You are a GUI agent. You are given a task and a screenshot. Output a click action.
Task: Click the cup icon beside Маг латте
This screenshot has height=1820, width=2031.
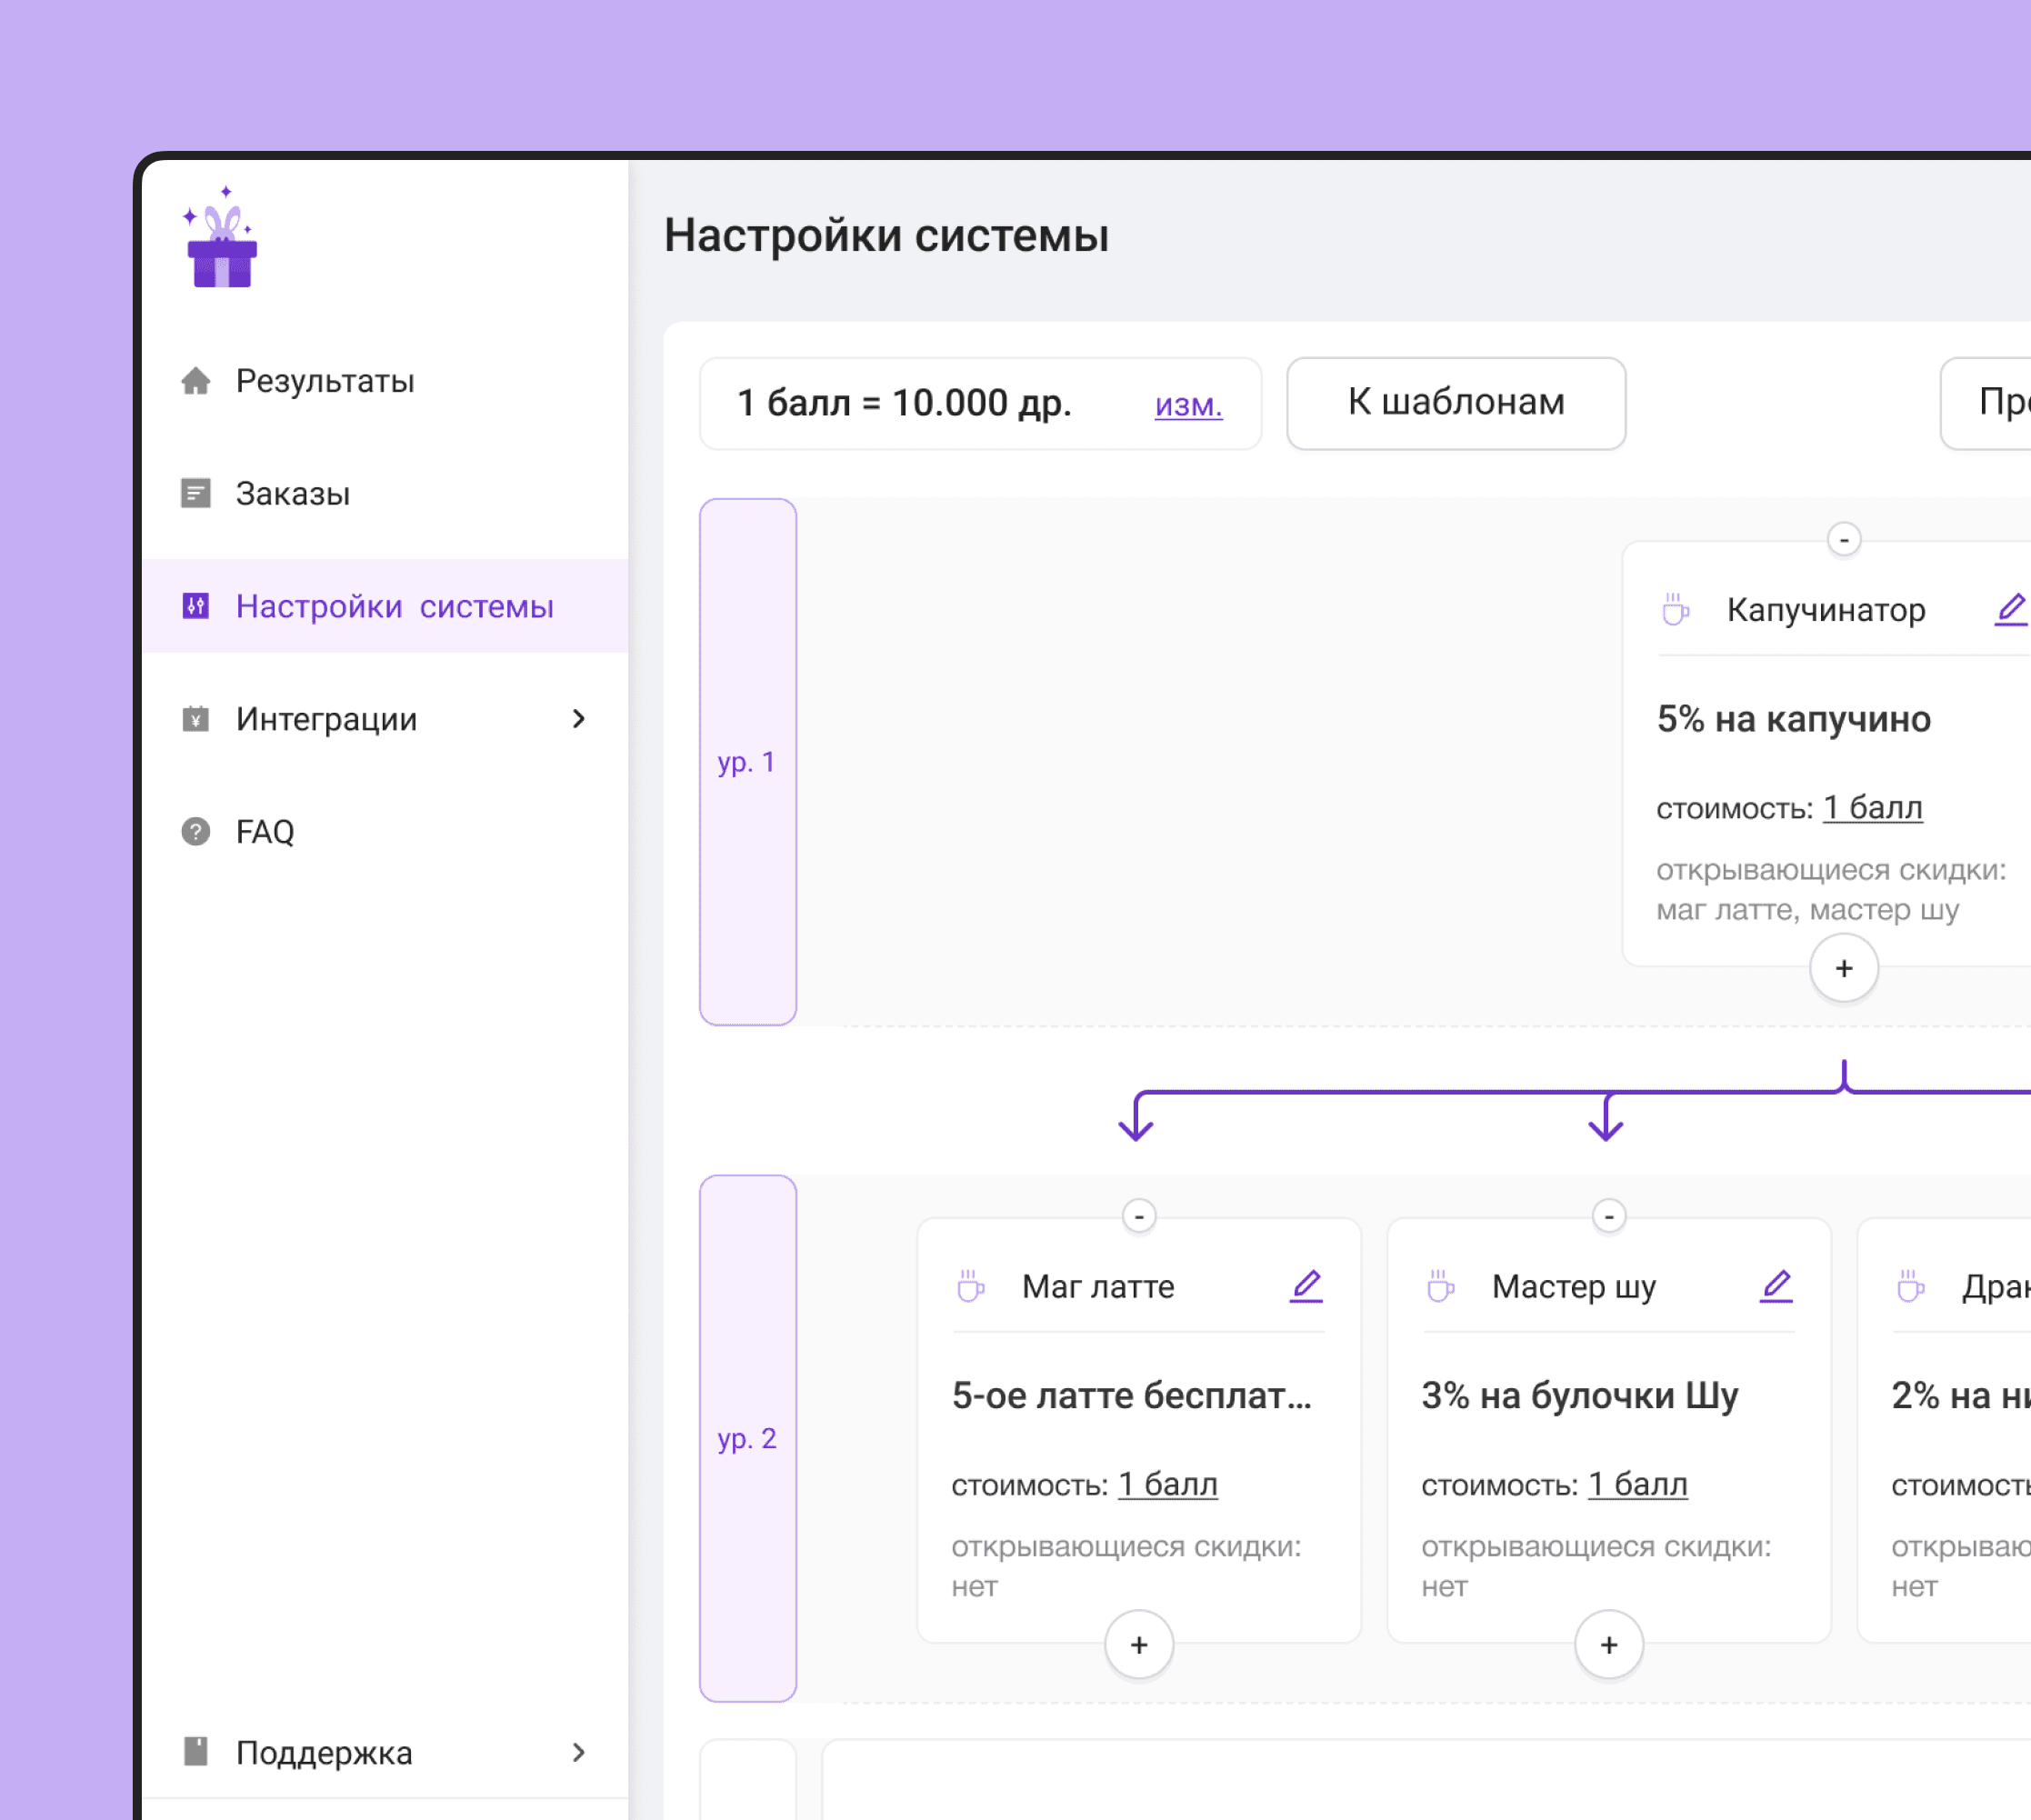(x=970, y=1286)
